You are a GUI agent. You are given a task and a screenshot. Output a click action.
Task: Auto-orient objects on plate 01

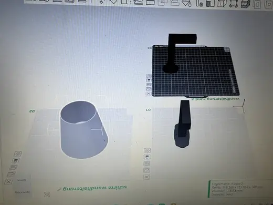[x=147, y=170]
